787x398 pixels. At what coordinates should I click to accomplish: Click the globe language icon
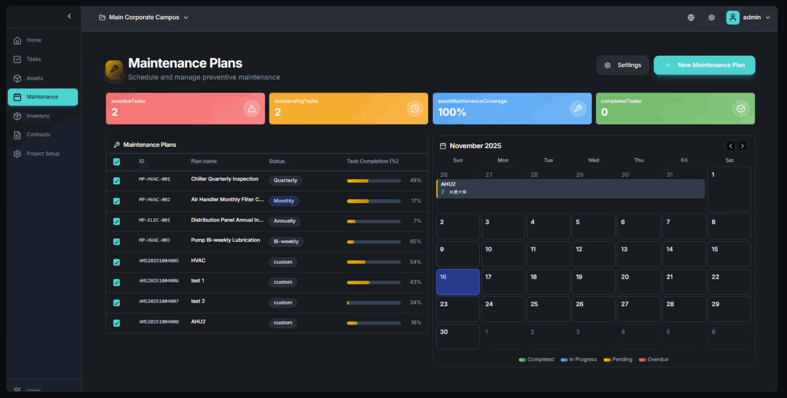tap(691, 18)
